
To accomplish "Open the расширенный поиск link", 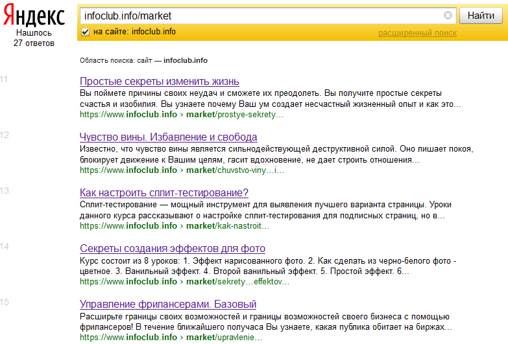I will click(x=417, y=33).
